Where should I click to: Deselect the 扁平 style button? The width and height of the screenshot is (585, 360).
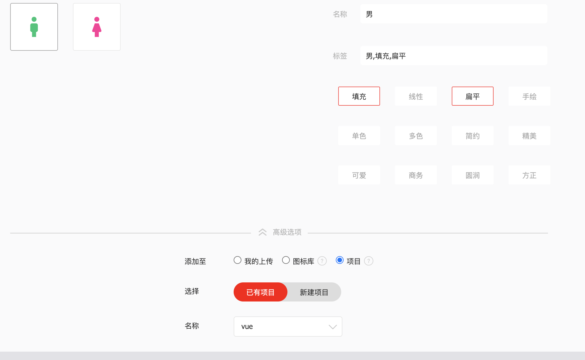[472, 96]
